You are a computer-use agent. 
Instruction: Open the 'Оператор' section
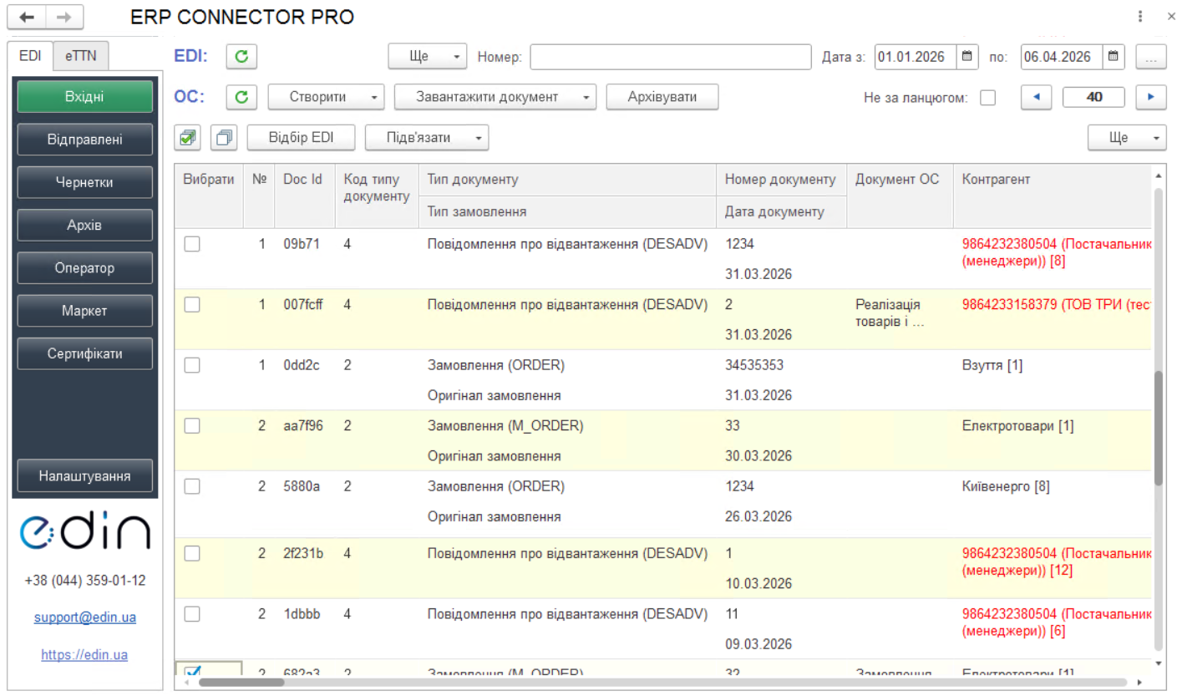(84, 268)
